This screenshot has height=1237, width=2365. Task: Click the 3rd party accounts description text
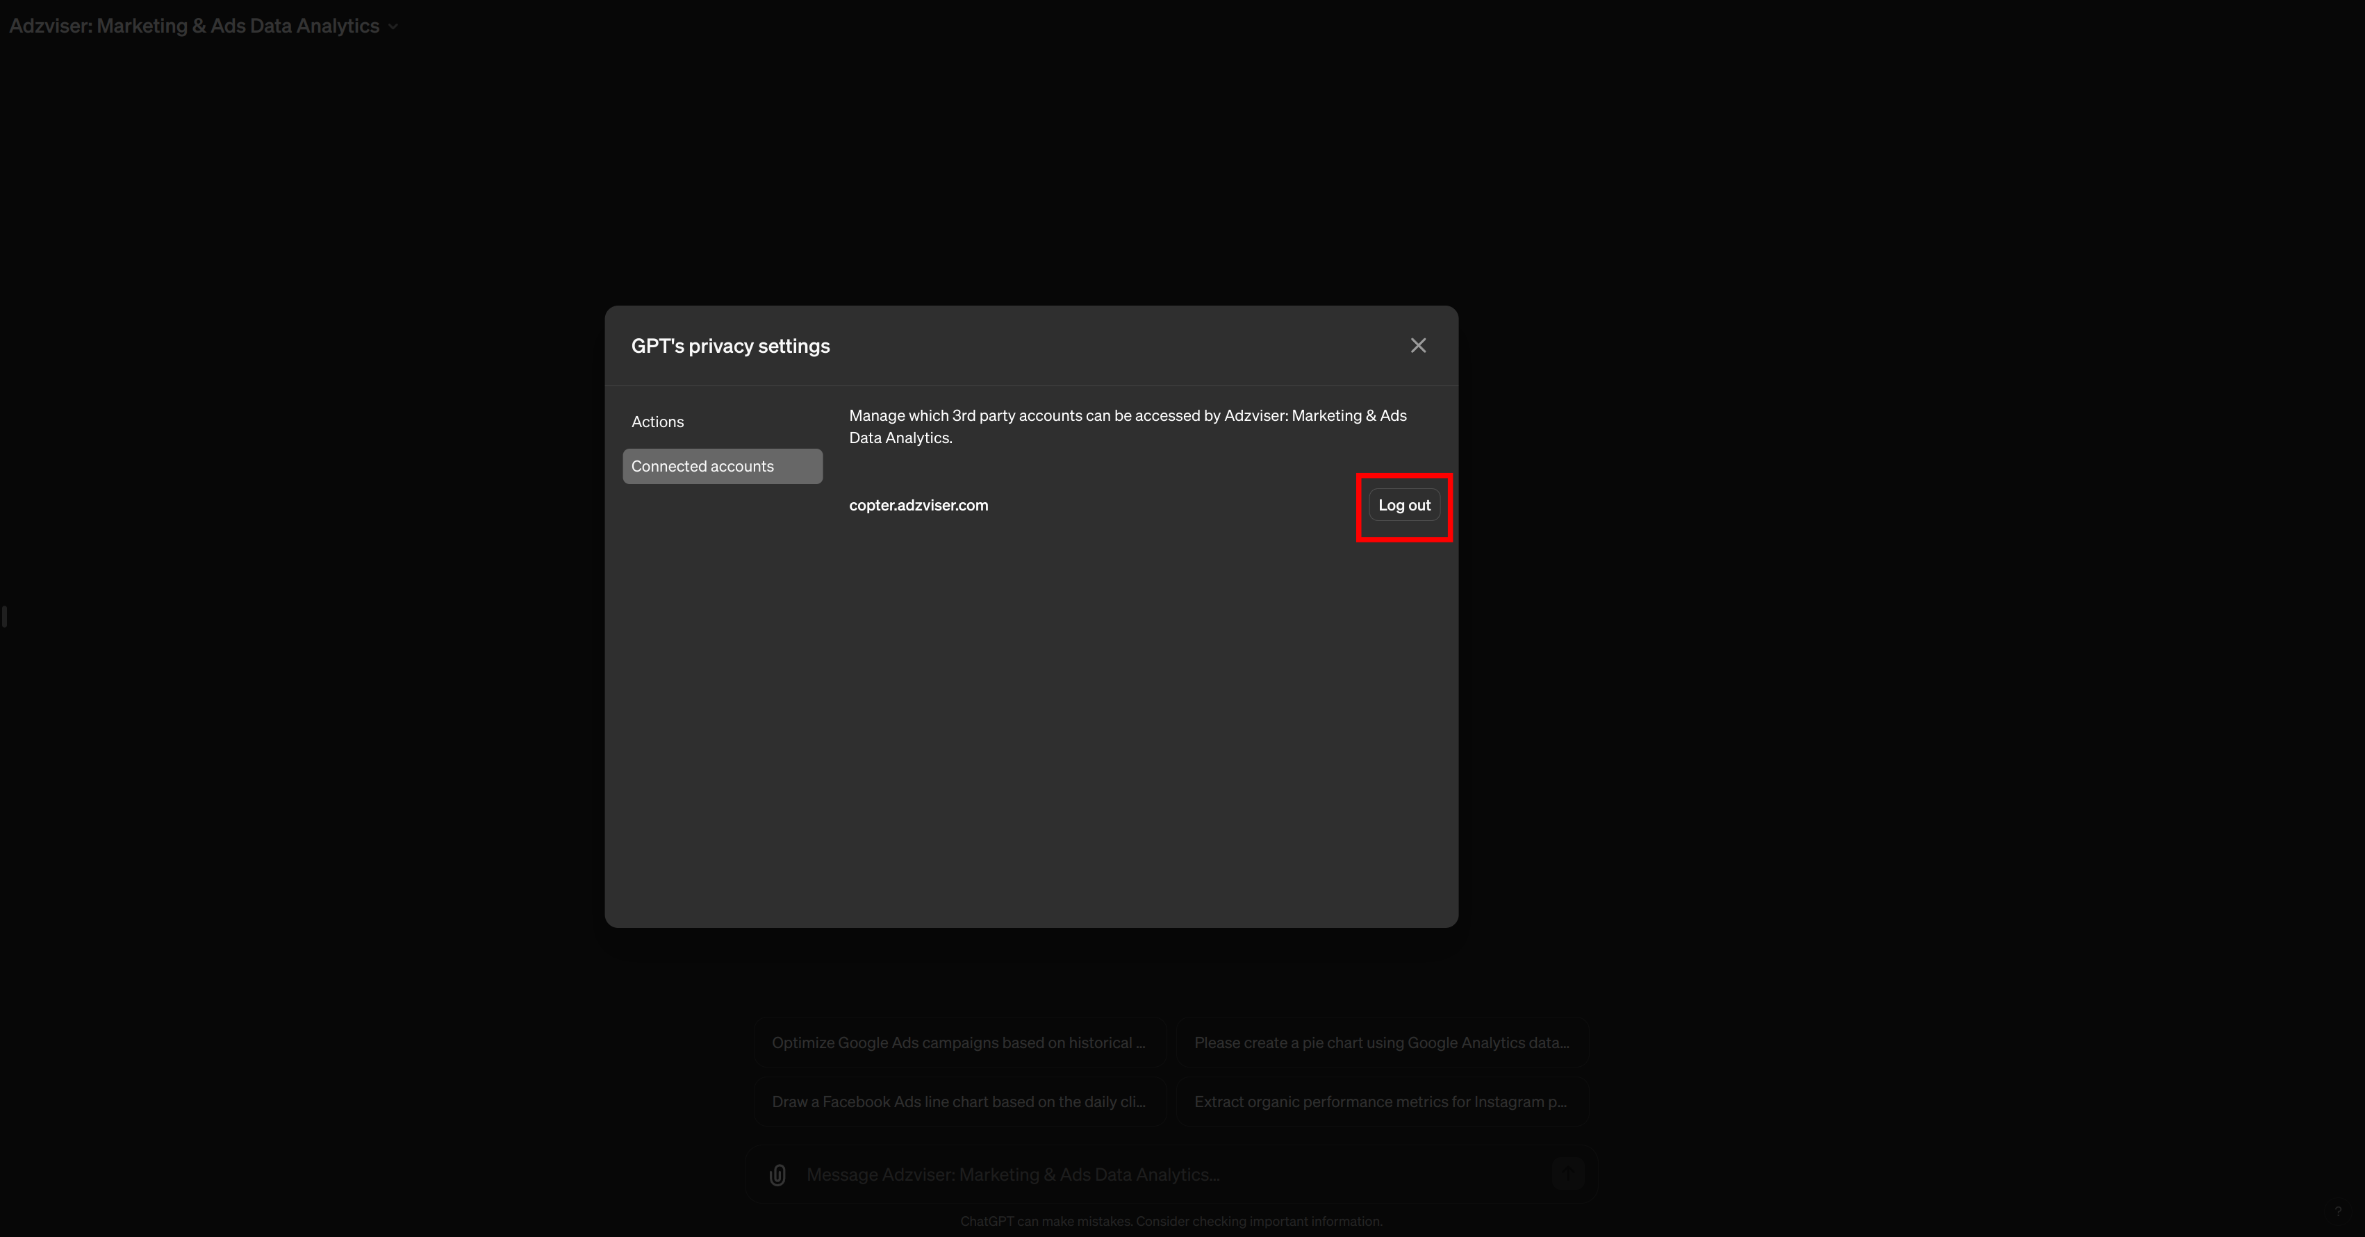pos(1126,426)
